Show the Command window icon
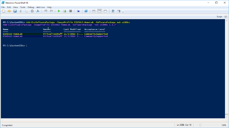This screenshot has height=128, width=229. tap(113, 11)
